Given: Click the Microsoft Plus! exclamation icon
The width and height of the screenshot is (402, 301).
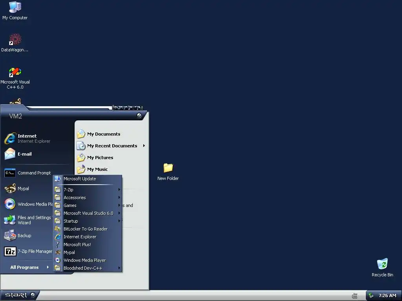Looking at the screenshot, I should click(x=58, y=245).
